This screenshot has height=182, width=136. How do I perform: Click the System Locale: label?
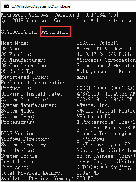20,156
